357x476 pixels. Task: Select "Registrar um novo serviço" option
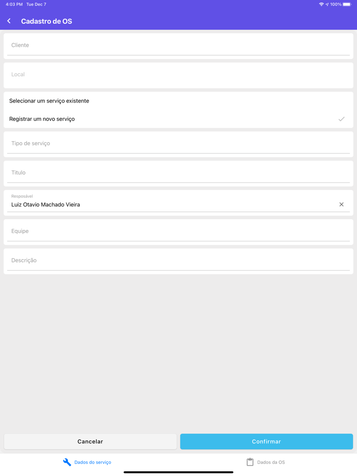pyautogui.click(x=42, y=119)
